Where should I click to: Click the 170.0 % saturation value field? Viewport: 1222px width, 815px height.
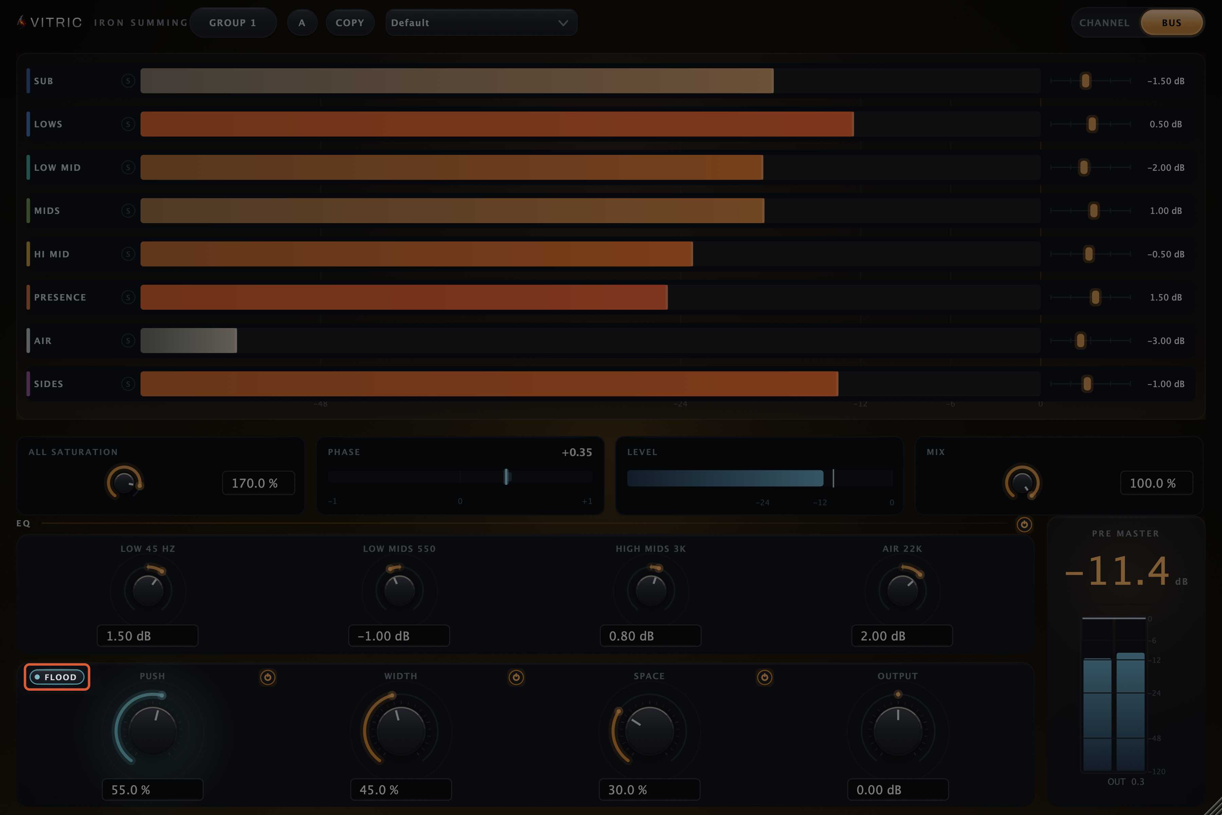pos(259,483)
